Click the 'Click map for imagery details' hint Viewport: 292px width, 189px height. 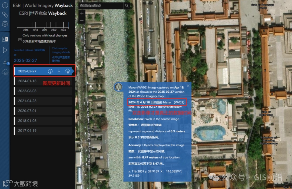point(61,50)
